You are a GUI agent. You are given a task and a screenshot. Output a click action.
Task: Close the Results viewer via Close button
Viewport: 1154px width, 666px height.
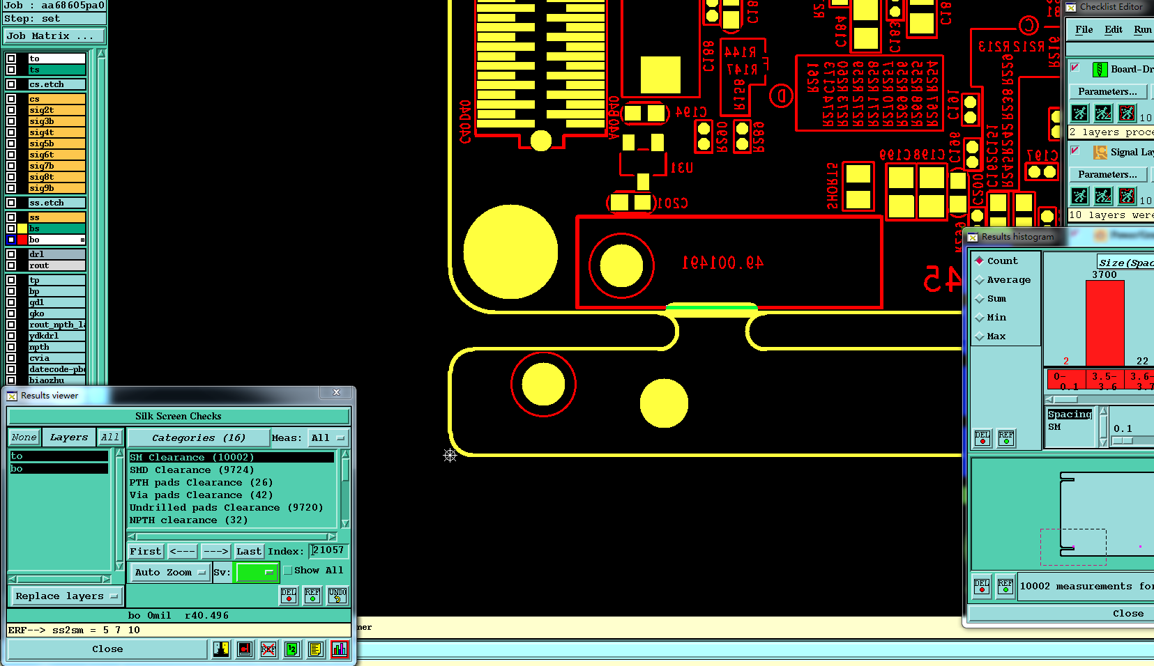click(107, 649)
